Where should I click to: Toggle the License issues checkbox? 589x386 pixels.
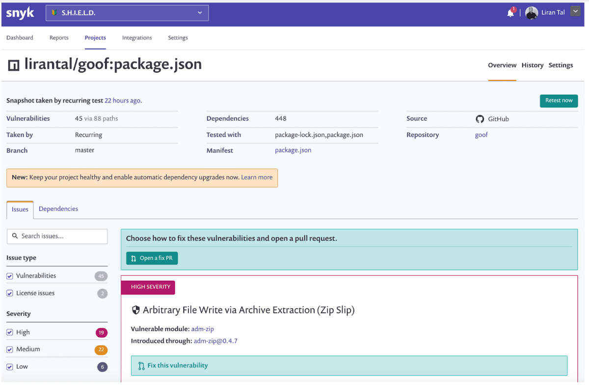coord(10,293)
